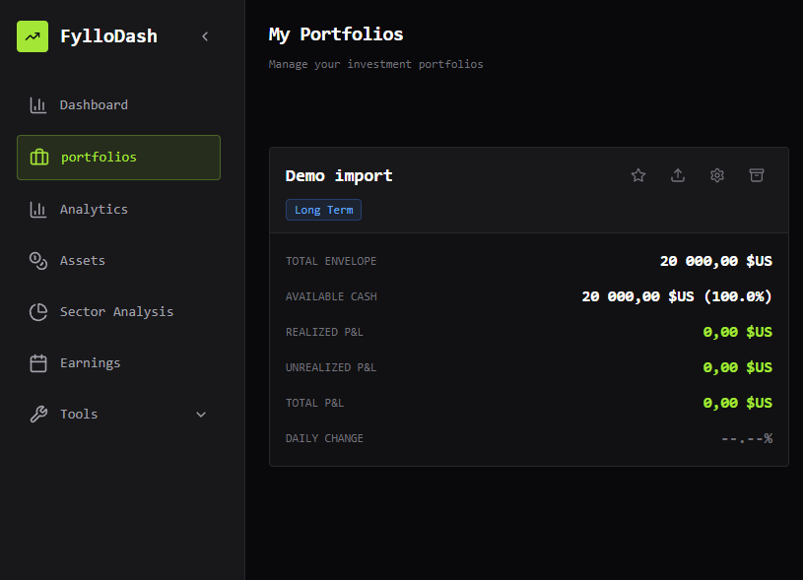Open Analytics using its bar chart icon

(37, 209)
